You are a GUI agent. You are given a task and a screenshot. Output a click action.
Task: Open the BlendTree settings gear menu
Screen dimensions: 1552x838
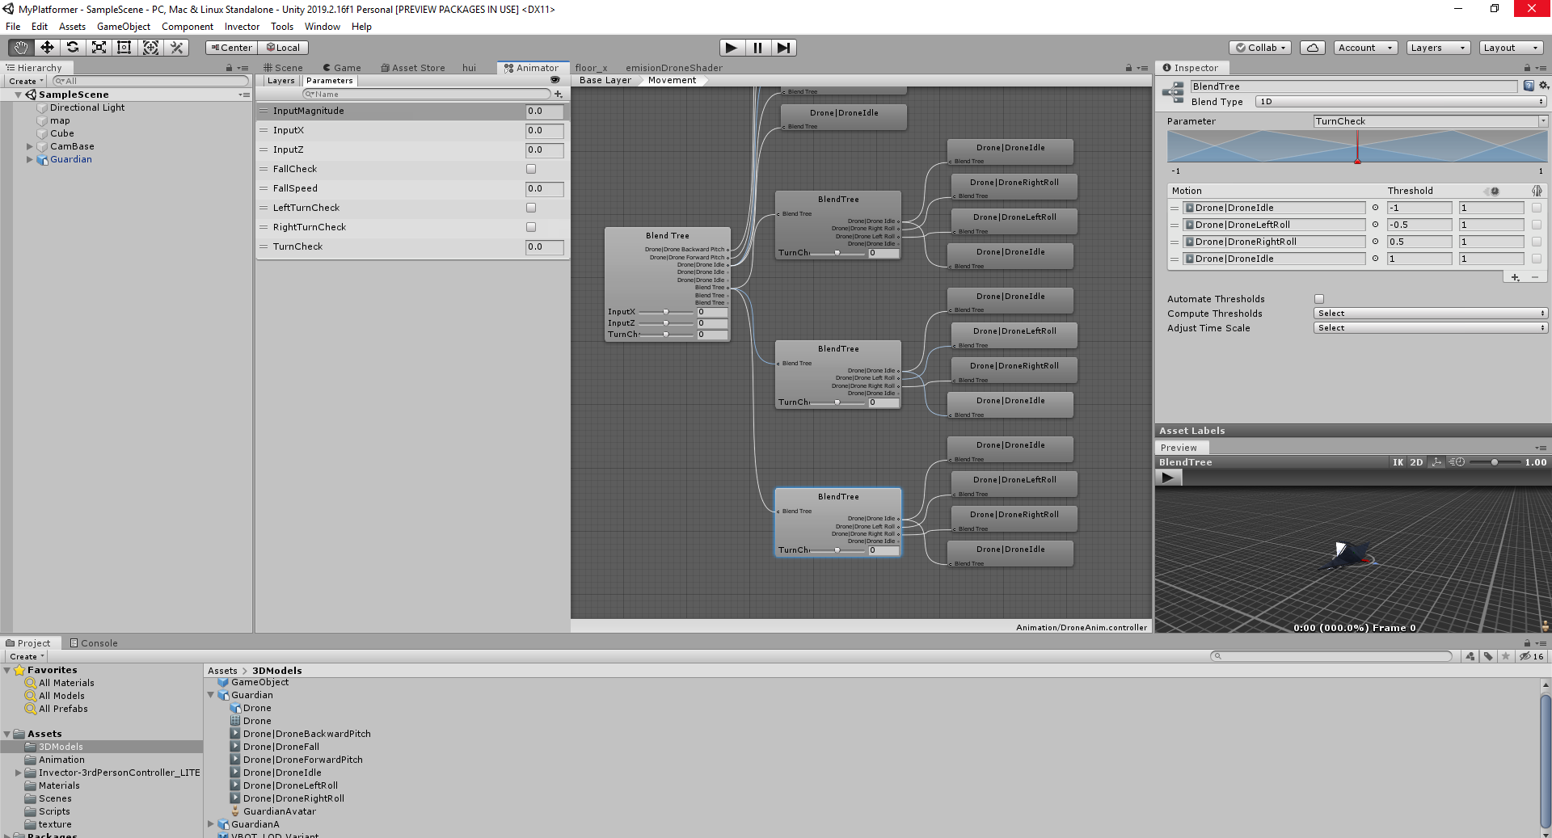pos(1543,86)
